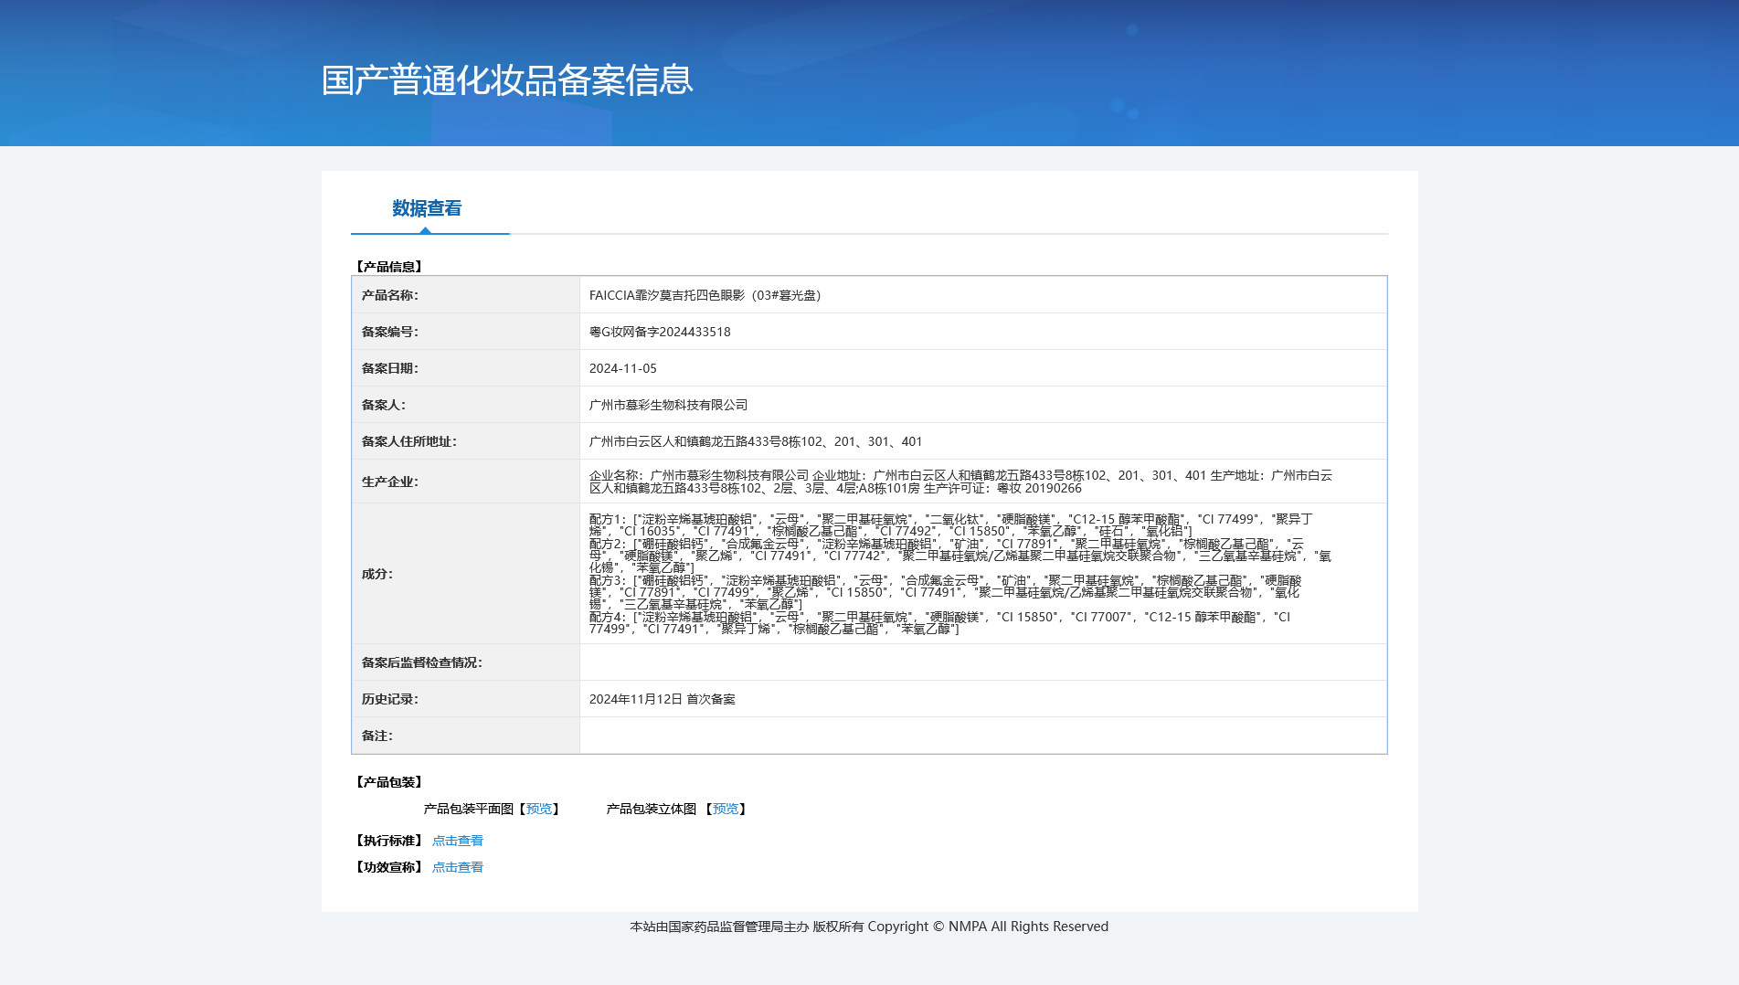Open 产品包装平面图 预览 link
1739x985 pixels.
click(539, 809)
